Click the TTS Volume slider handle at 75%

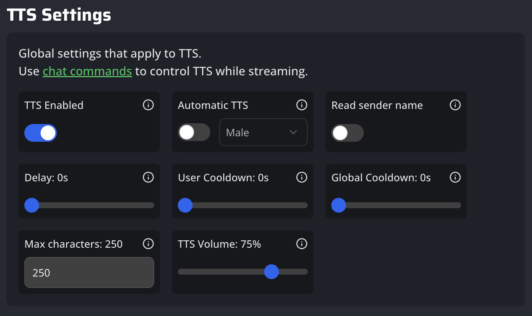point(272,272)
